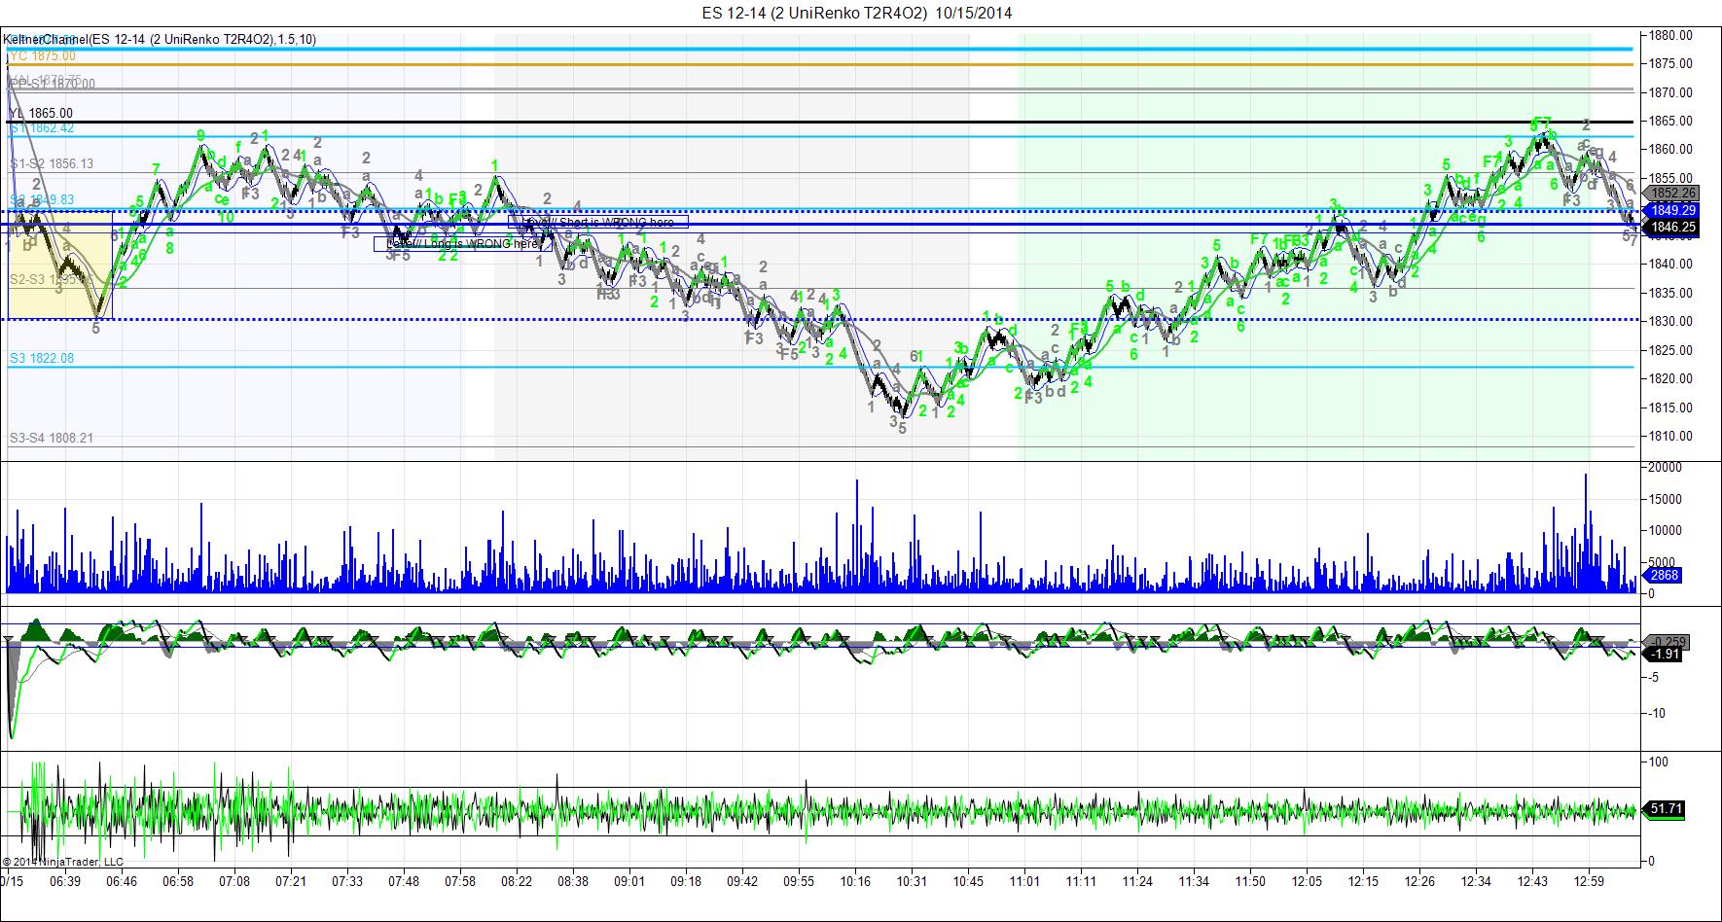The height and width of the screenshot is (922, 1722).
Task: Click the 1820.00 price axis label
Action: click(1671, 379)
